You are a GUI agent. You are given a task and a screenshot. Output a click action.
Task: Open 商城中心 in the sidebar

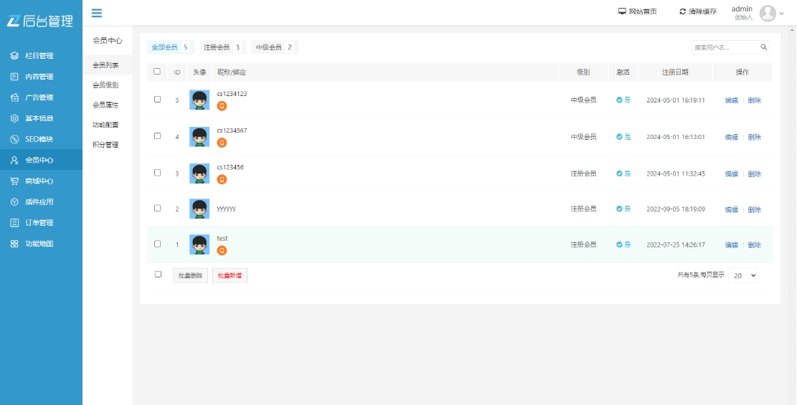pos(39,181)
